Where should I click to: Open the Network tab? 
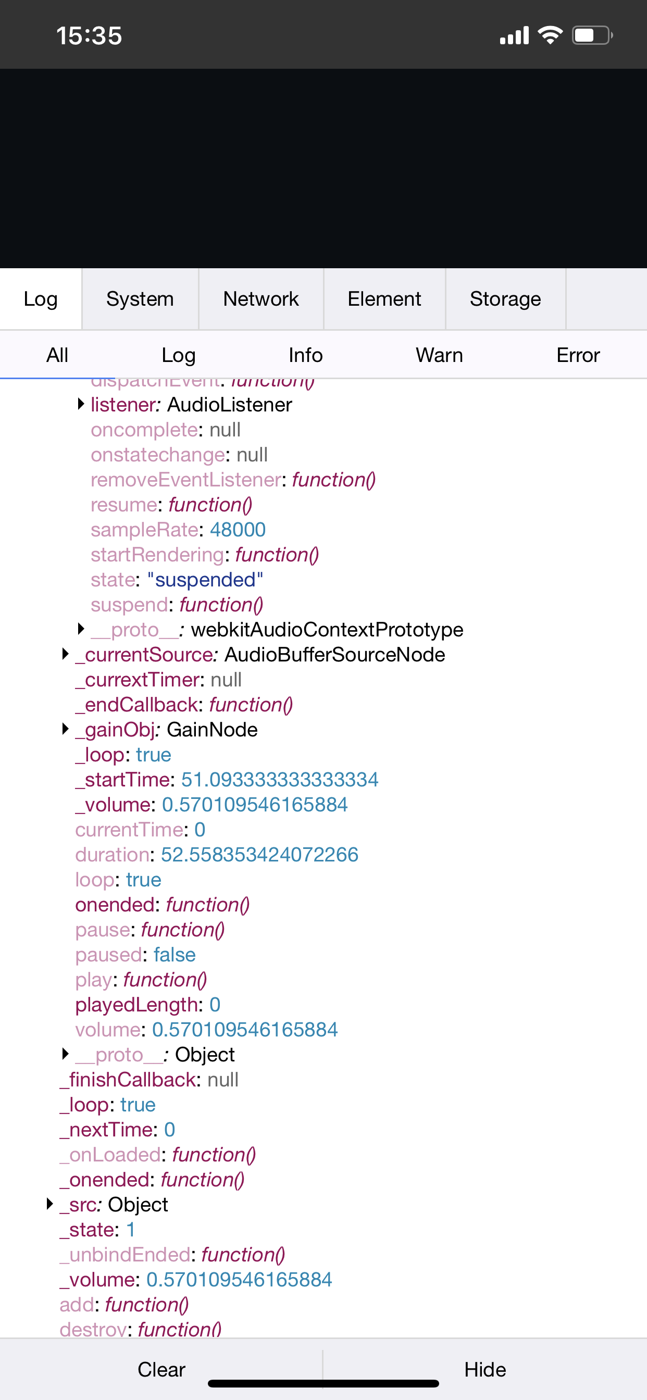pos(260,299)
